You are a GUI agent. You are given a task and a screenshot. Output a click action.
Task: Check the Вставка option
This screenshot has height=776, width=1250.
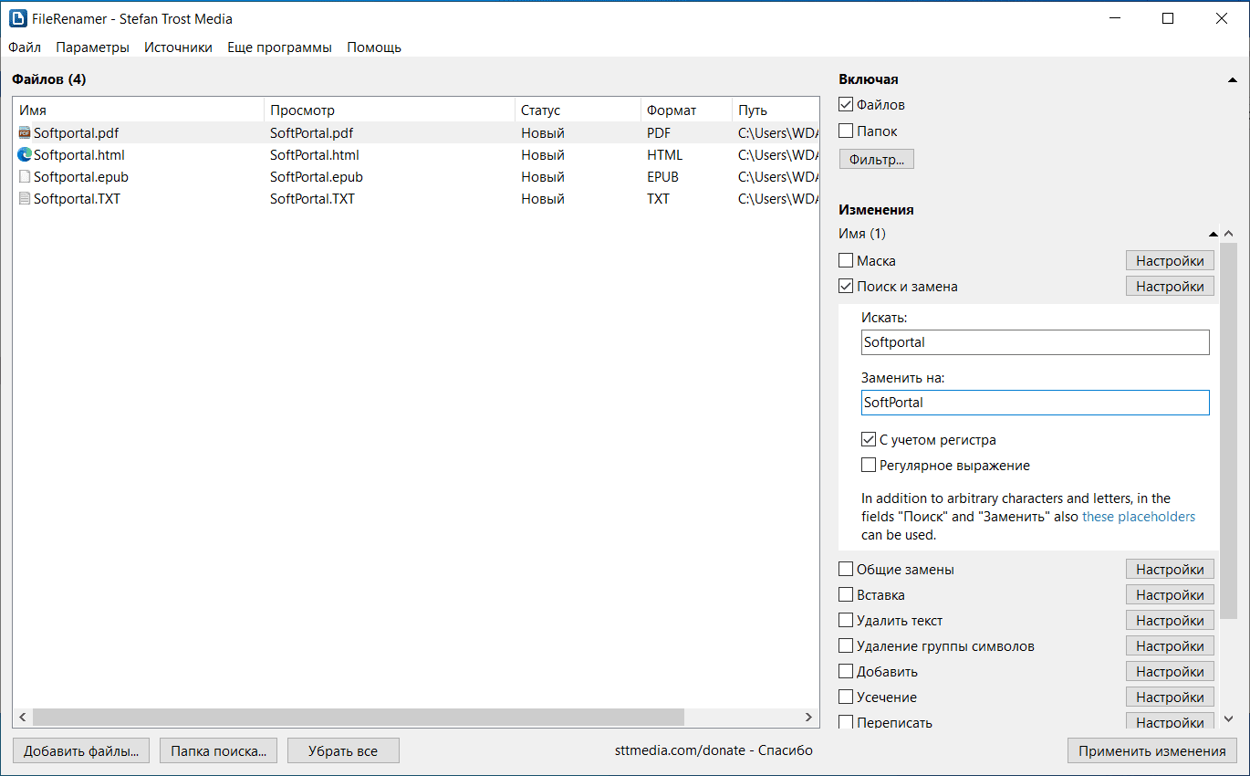coord(846,595)
